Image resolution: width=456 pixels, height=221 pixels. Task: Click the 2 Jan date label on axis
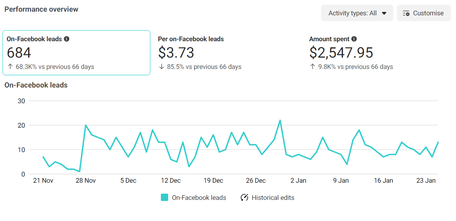pos(298,181)
